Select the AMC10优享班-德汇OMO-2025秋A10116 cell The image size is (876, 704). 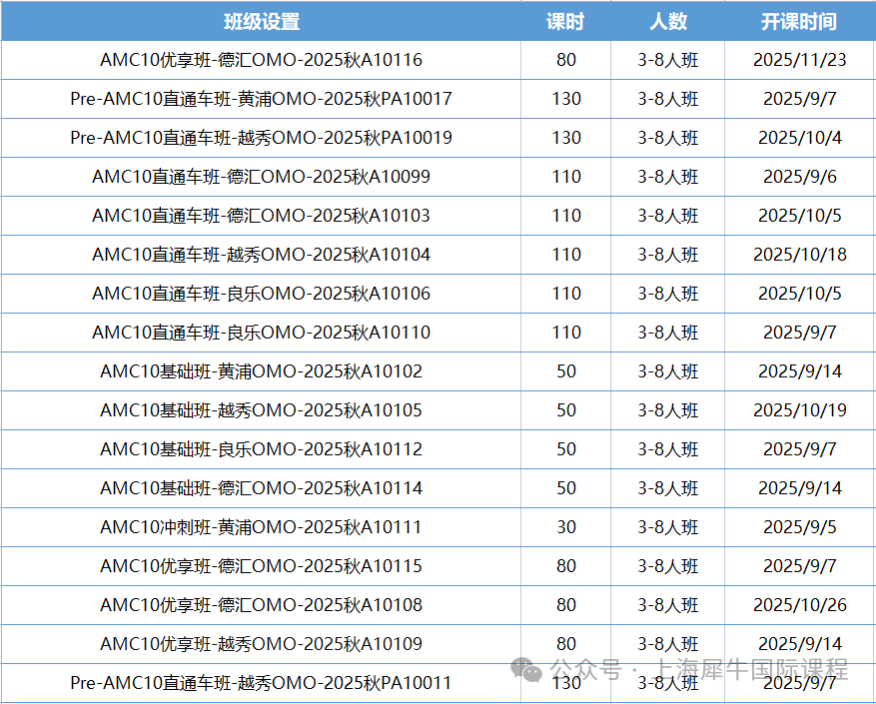click(261, 60)
